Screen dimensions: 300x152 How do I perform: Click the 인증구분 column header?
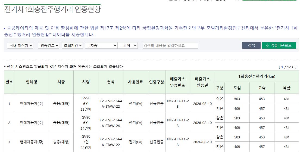pos(157,82)
